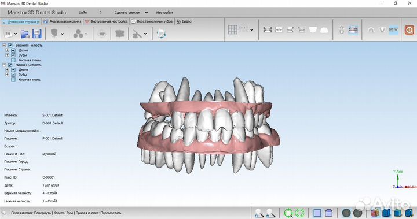The image size is (417, 219).
Task: Enable Костная ткань under Верхняя челюсть
Action: point(13,60)
